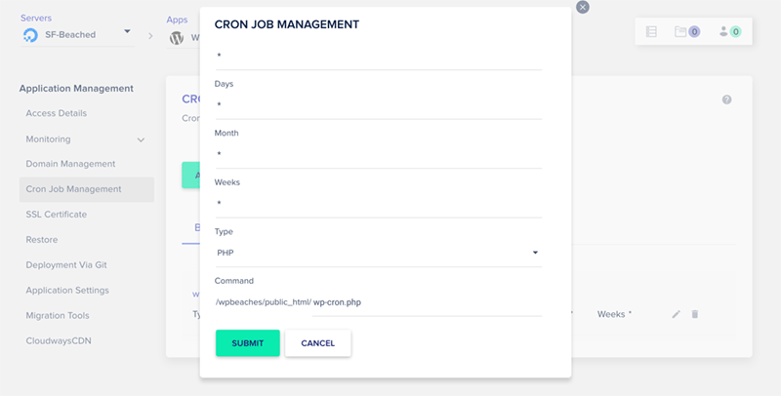The height and width of the screenshot is (396, 781).
Task: Close the Cron Job Management dialog
Action: pyautogui.click(x=582, y=7)
